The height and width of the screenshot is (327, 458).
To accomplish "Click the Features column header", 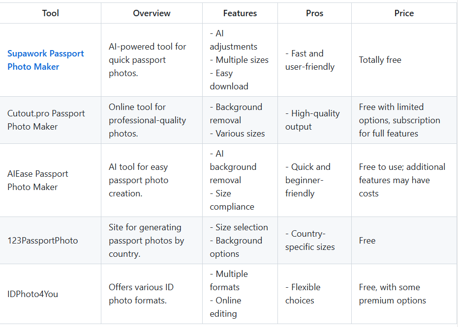I will (240, 13).
